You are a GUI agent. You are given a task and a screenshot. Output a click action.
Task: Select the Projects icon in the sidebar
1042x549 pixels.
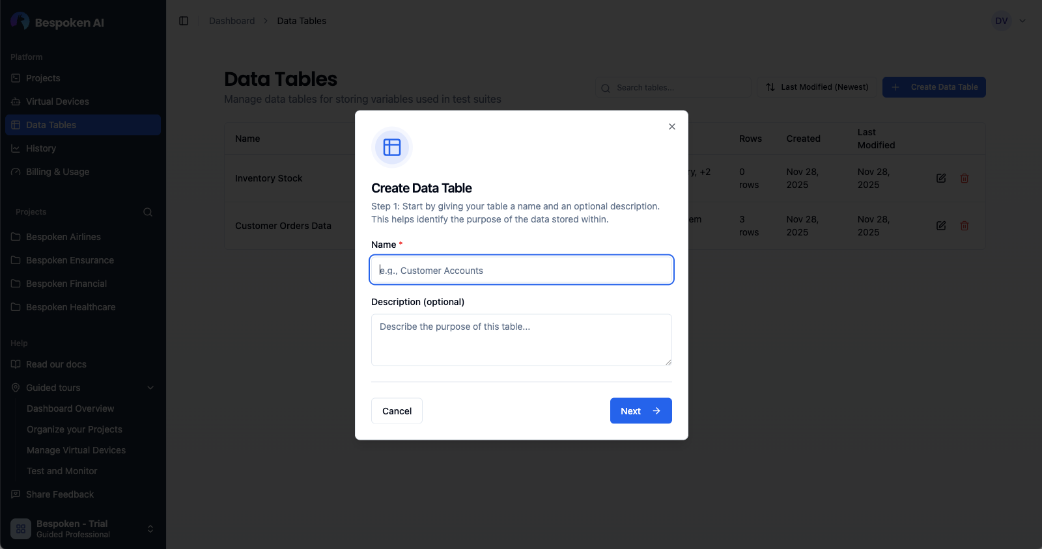tap(15, 77)
